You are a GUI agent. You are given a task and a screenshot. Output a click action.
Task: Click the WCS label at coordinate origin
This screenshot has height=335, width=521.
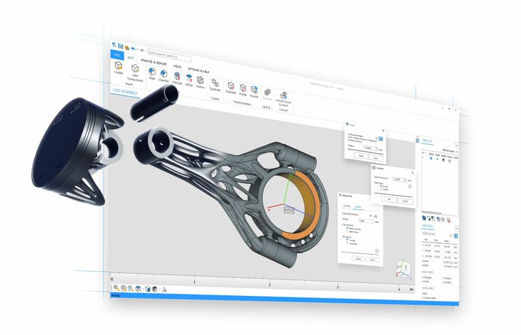tap(289, 210)
